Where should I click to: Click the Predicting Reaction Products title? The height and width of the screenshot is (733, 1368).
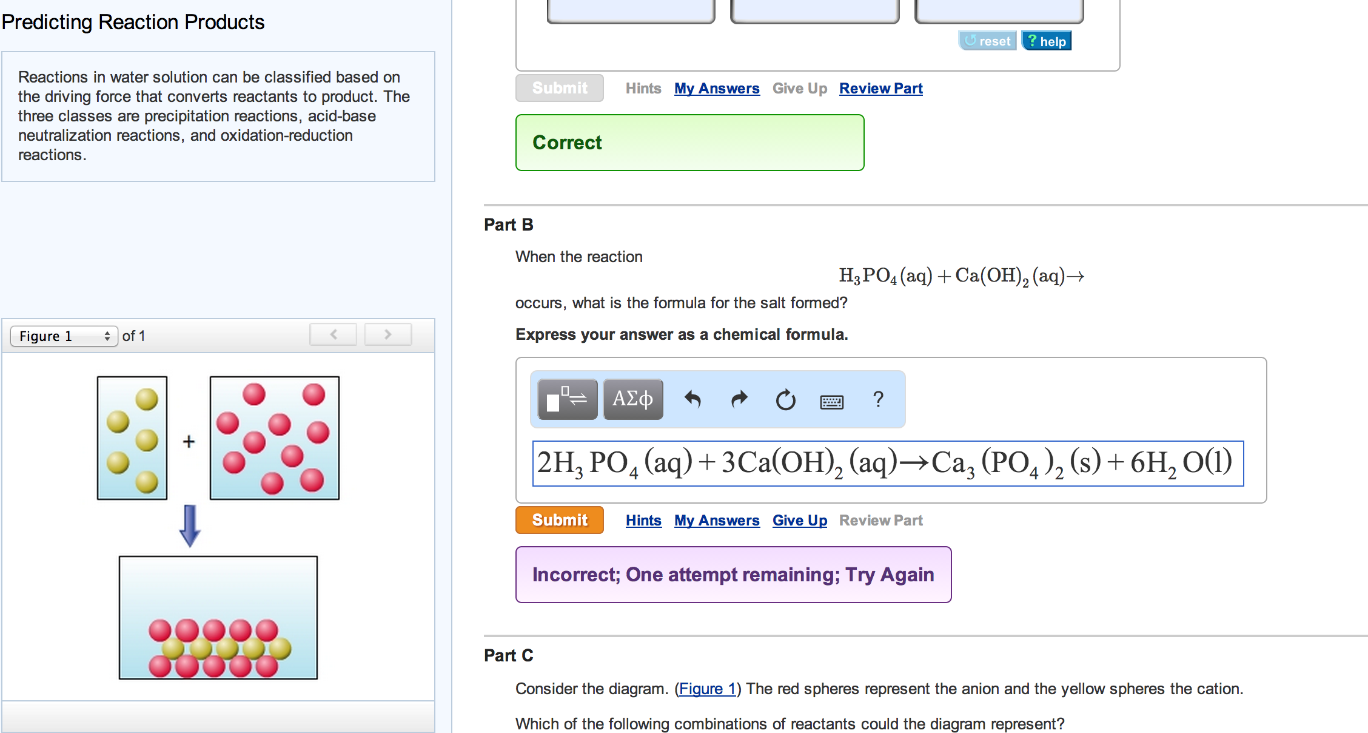click(x=133, y=22)
